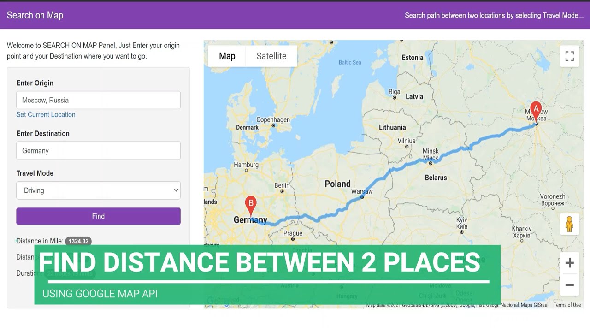Image resolution: width=590 pixels, height=332 pixels.
Task: Click the Estonia label on the map
Action: pos(412,58)
